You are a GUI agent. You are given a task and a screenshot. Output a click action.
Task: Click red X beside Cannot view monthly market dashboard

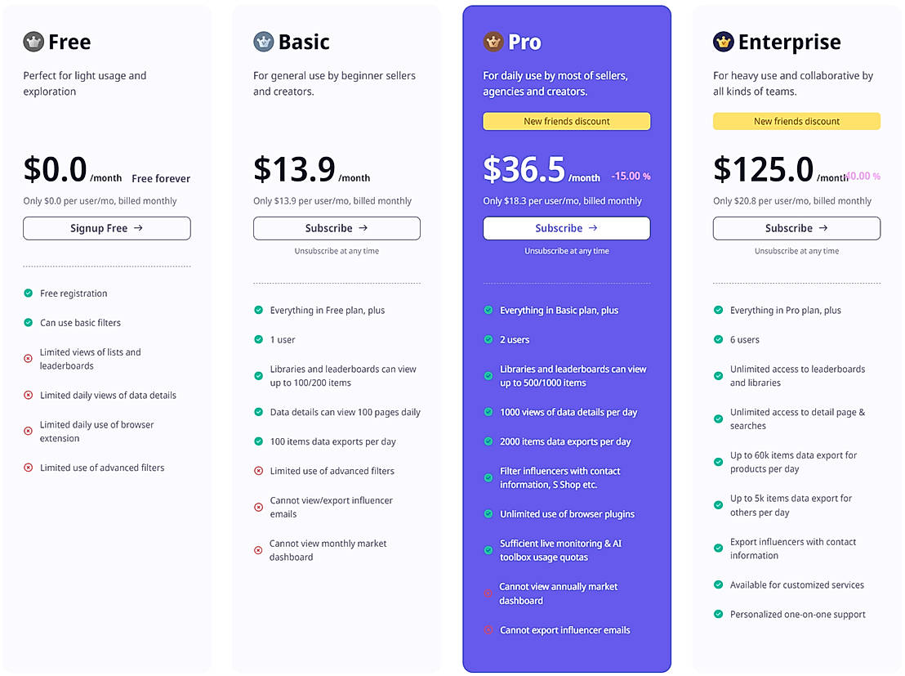tap(259, 550)
